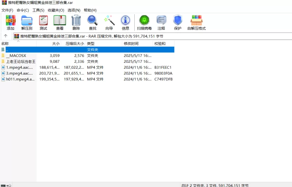Click checksum value 98003F0A
Screen dimensions: 292x187
pos(163,73)
